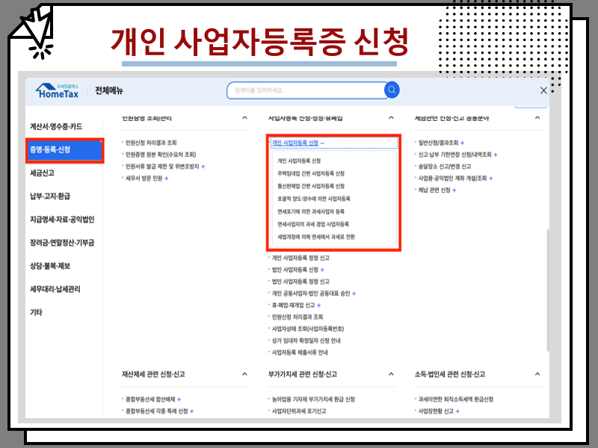Click the search box 검색어를 입력하세요
The height and width of the screenshot is (448, 598).
[x=306, y=90]
